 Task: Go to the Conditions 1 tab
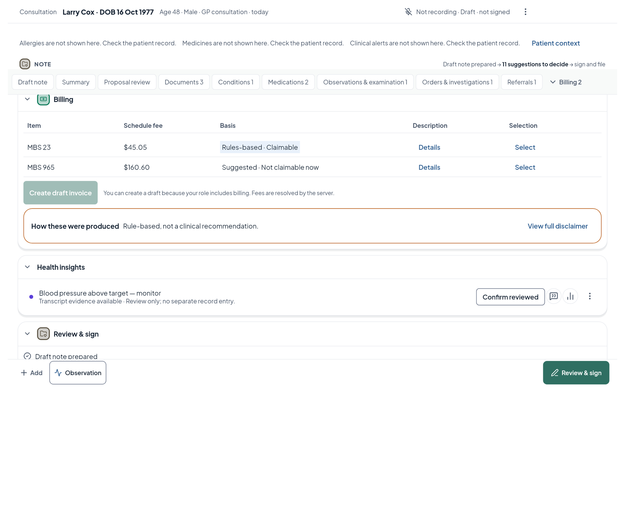click(236, 82)
